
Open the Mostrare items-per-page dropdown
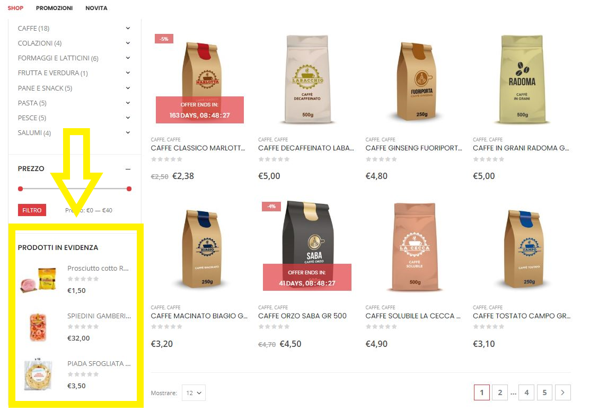click(x=193, y=392)
